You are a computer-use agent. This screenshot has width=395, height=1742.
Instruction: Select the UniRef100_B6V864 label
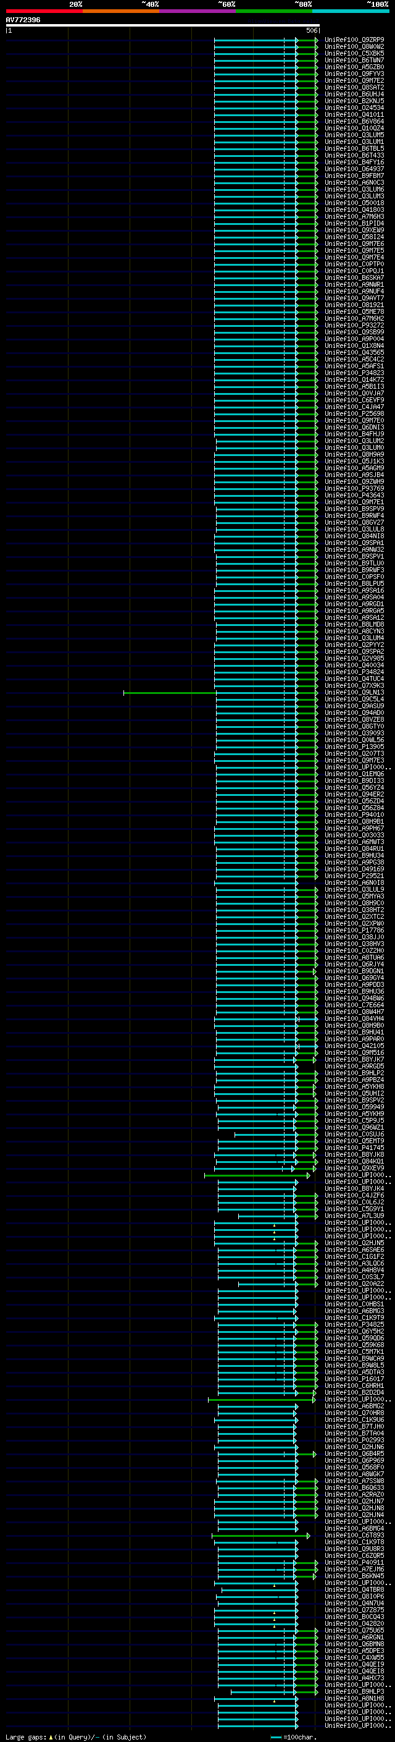click(354, 122)
